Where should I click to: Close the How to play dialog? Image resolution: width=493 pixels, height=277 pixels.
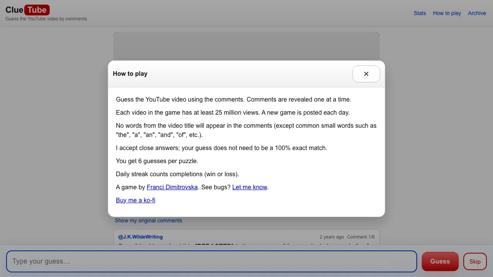(x=366, y=74)
